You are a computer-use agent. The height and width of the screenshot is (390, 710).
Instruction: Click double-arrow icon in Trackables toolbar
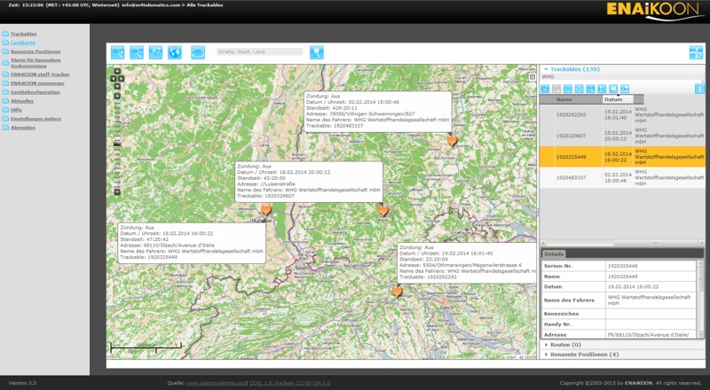tap(602, 90)
